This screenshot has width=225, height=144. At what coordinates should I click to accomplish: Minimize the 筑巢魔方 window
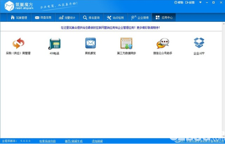[207, 2]
